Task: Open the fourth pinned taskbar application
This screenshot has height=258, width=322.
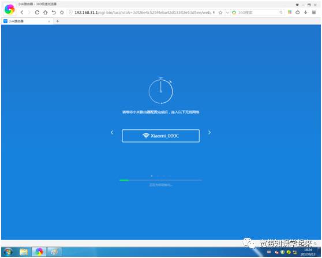Action: pyautogui.click(x=54, y=252)
